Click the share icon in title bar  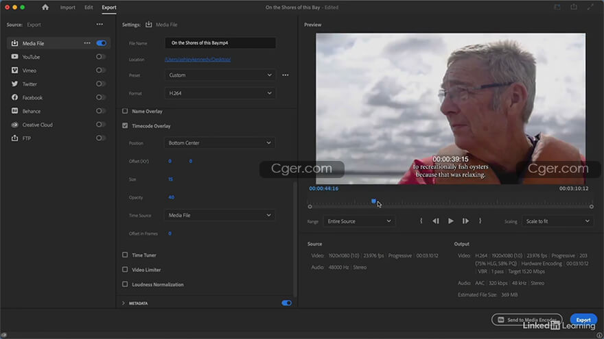[574, 7]
